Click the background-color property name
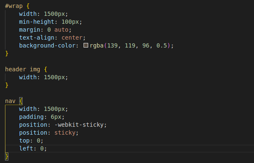The height and width of the screenshot is (163, 254). click(x=47, y=45)
